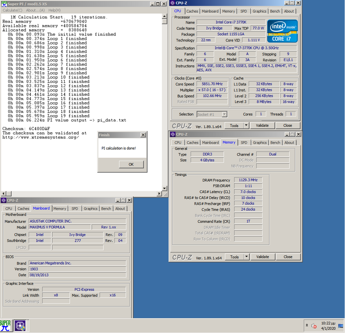Viewport: 345px width, 333px height.
Task: Click the Level 3 8 MBytes cache value
Action: [264, 102]
